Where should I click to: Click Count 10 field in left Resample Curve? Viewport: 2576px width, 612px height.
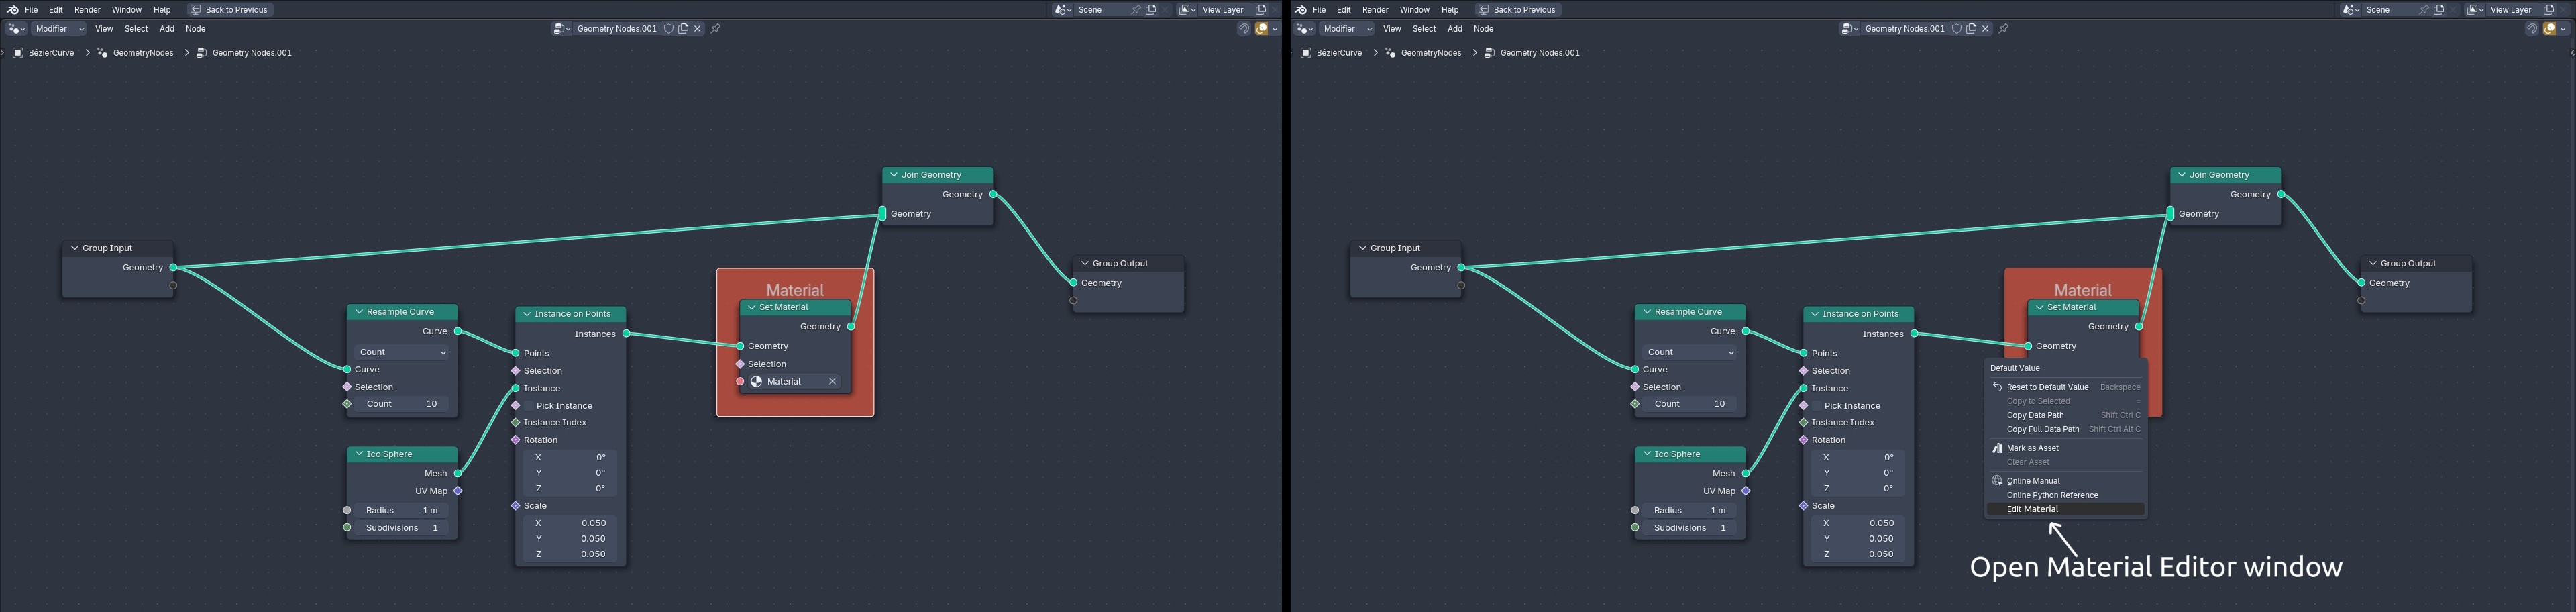click(x=402, y=404)
